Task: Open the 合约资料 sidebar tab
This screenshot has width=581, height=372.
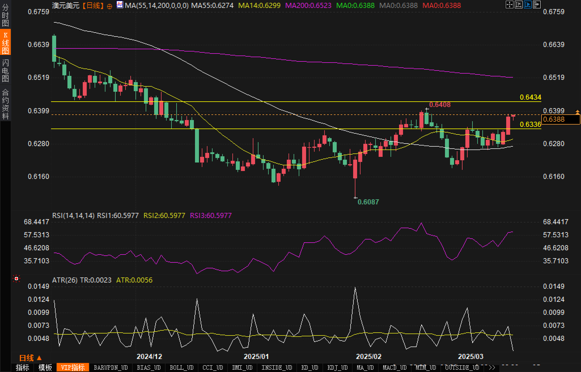Action: (x=5, y=104)
